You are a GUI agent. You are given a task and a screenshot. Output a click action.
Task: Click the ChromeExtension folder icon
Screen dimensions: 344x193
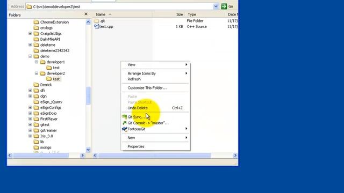click(x=37, y=22)
